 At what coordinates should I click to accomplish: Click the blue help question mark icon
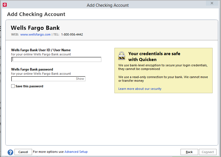click(x=10, y=152)
